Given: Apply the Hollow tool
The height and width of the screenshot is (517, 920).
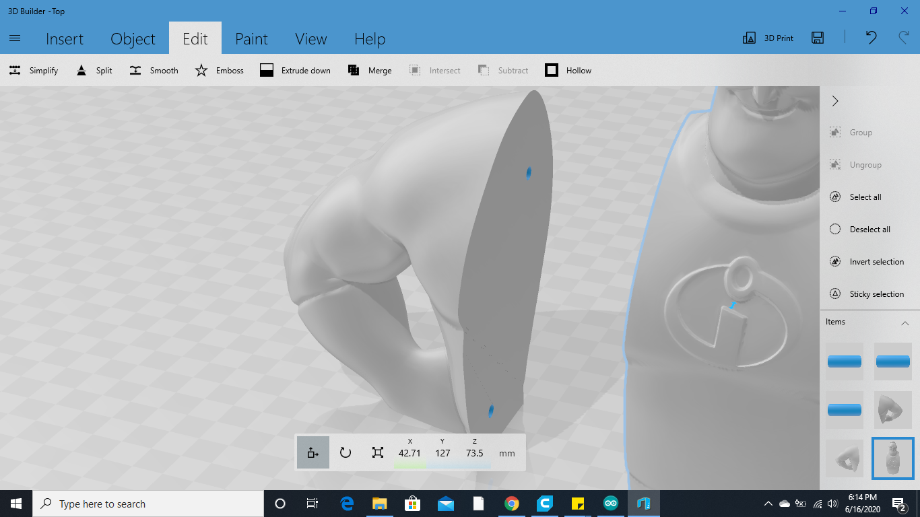Looking at the screenshot, I should tap(568, 70).
